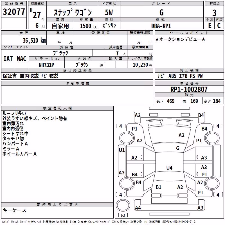Click the mileage 36,510 km

click(x=34, y=40)
